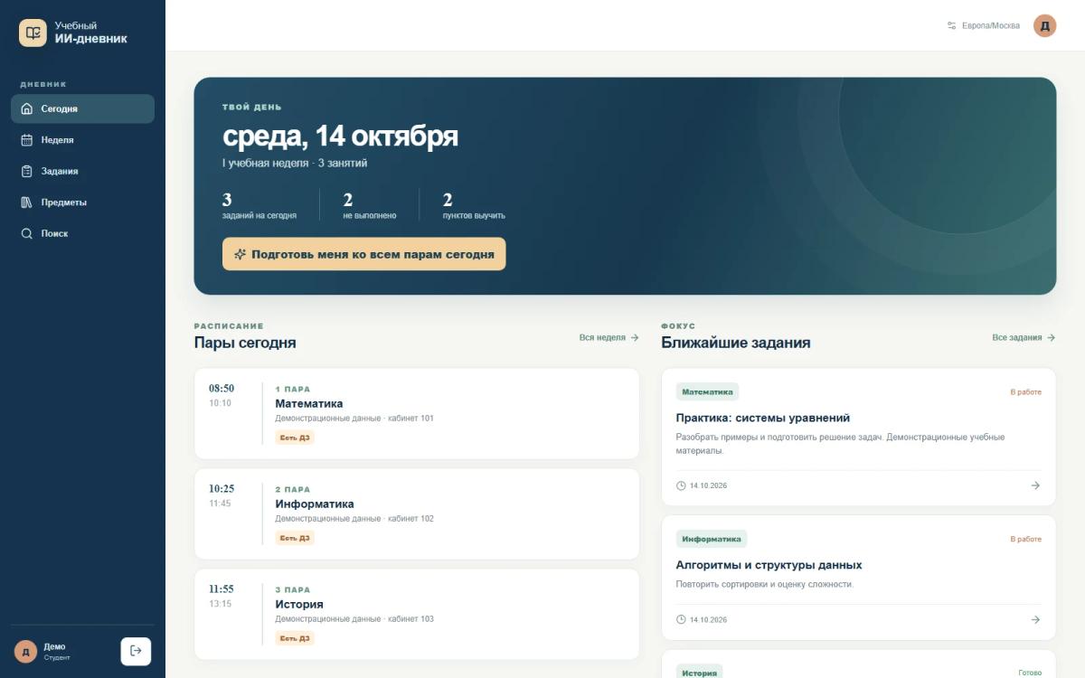Click the app logo book icon
The height and width of the screenshot is (678, 1085).
tap(33, 33)
